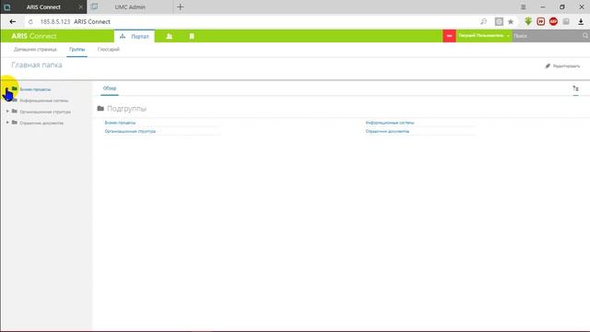590x332 pixels.
Task: Click folder icon beside Справочник документов in tree
Action: pyautogui.click(x=15, y=123)
